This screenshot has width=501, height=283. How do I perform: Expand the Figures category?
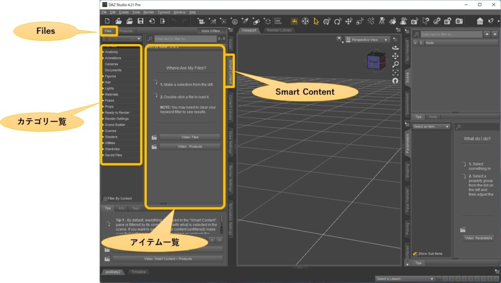(103, 76)
